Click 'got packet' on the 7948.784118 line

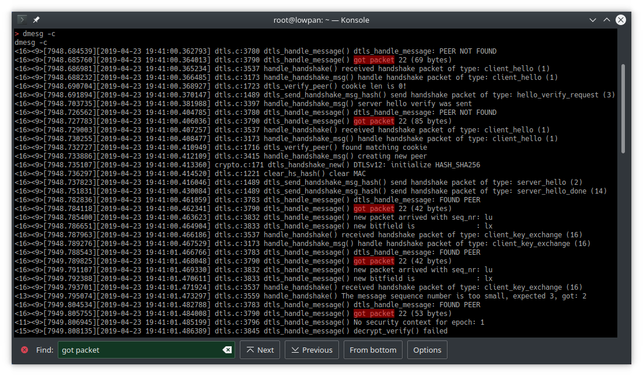pyautogui.click(x=373, y=209)
